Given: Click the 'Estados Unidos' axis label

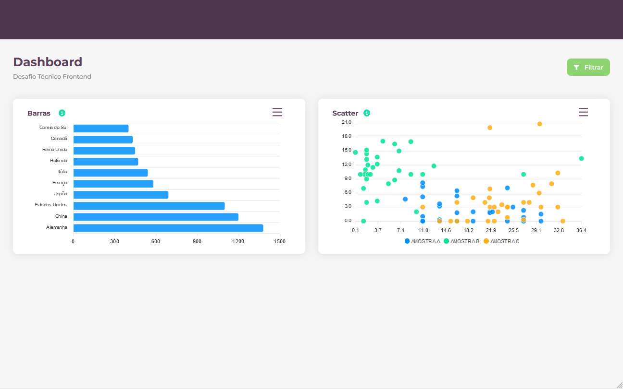Looking at the screenshot, I should point(51,205).
